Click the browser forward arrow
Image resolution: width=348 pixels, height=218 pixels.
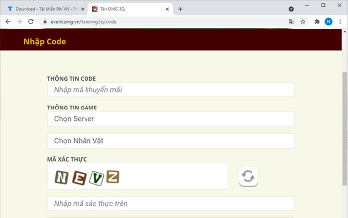point(19,22)
